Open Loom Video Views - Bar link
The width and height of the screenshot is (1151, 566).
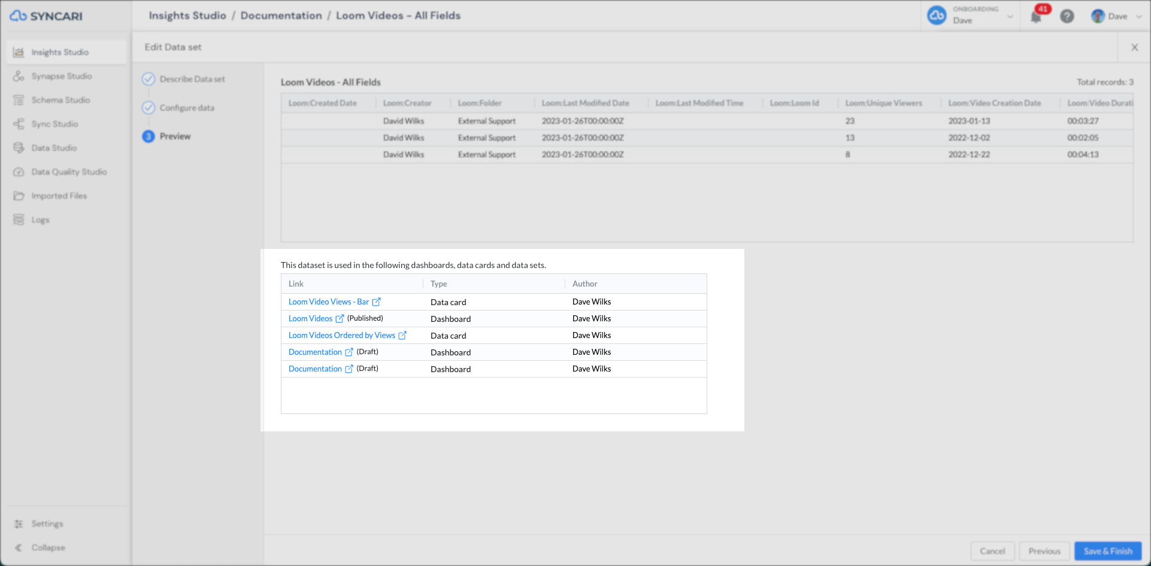pos(329,302)
